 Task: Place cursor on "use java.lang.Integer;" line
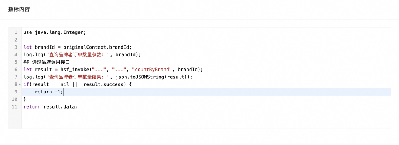point(55,32)
